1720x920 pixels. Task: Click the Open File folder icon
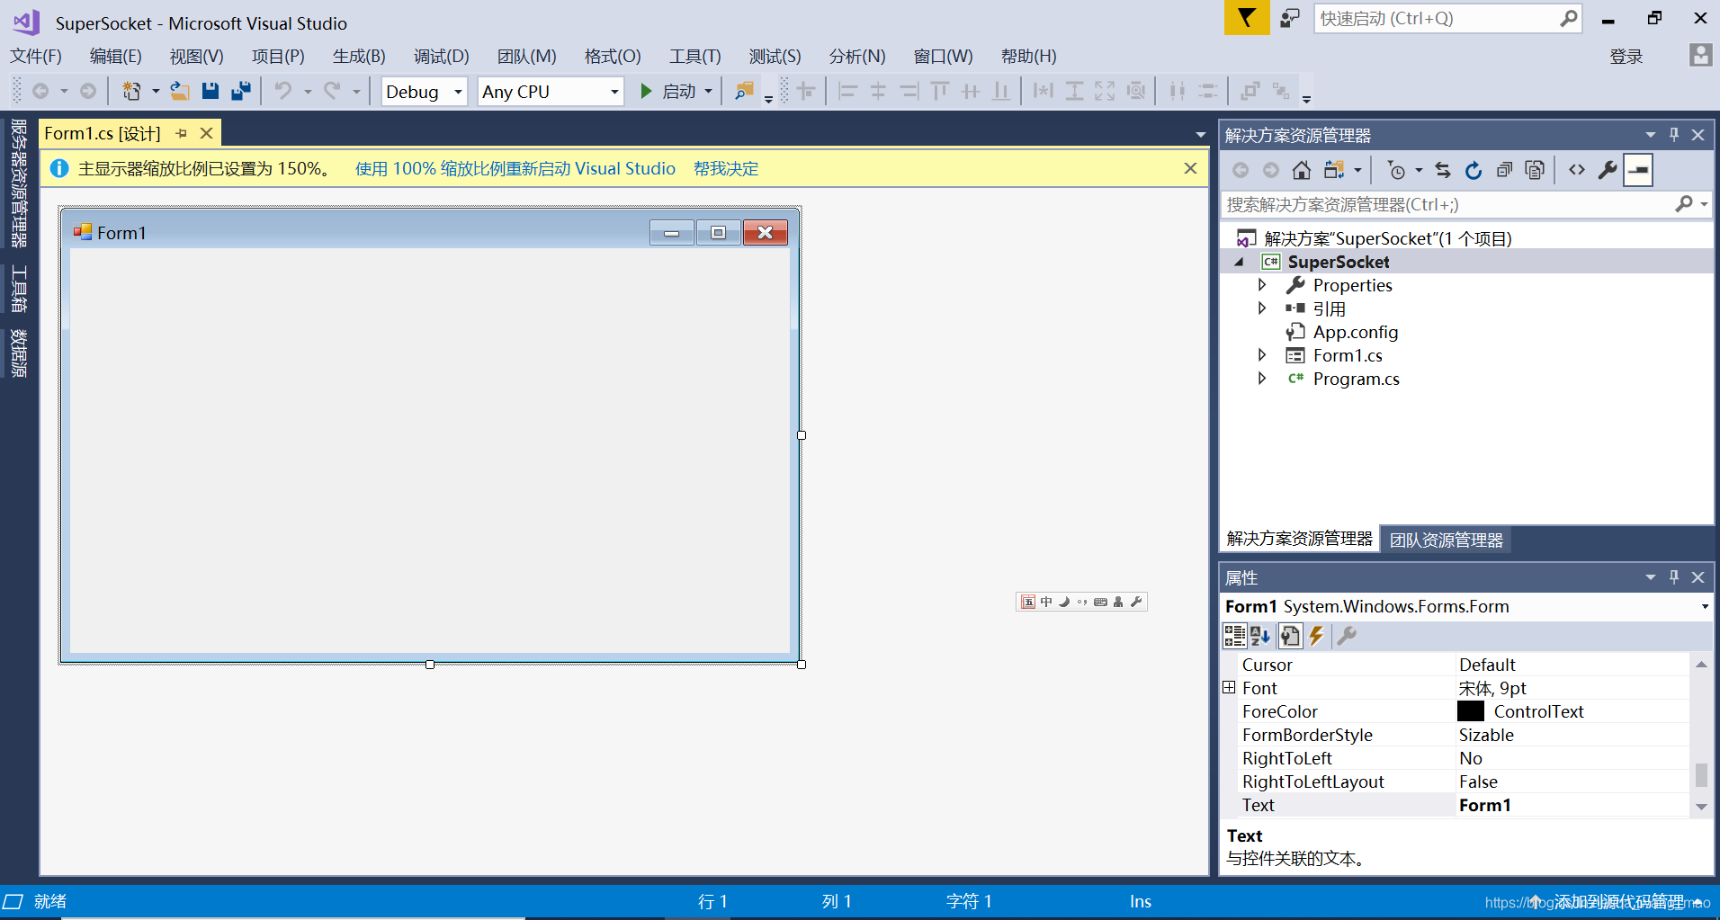coord(180,91)
